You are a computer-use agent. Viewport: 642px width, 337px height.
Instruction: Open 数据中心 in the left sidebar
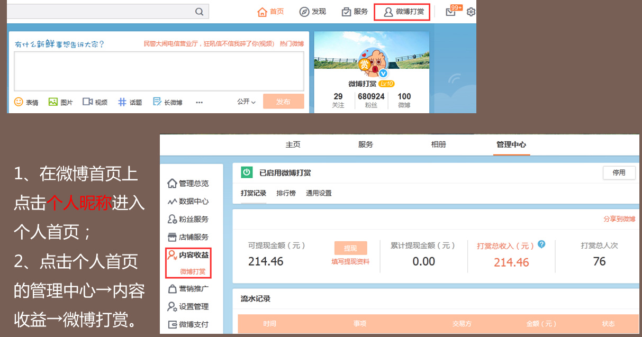(x=188, y=202)
